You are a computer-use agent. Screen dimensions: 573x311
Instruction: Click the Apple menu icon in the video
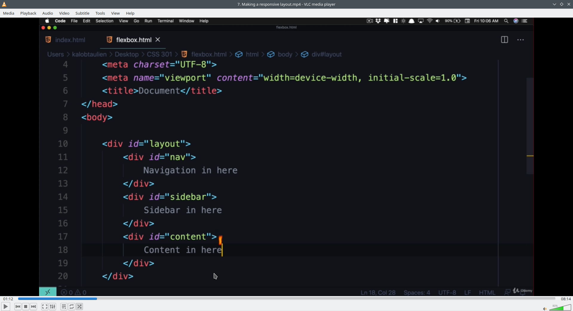47,21
